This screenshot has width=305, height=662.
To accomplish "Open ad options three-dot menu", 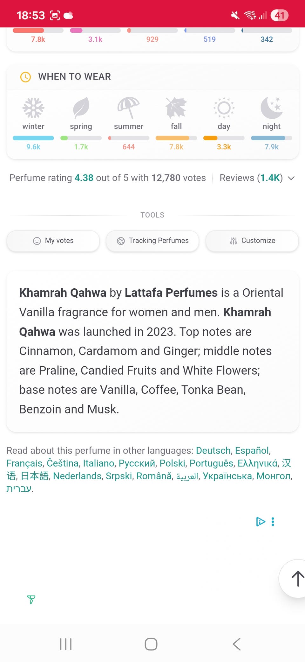I will coord(273,522).
